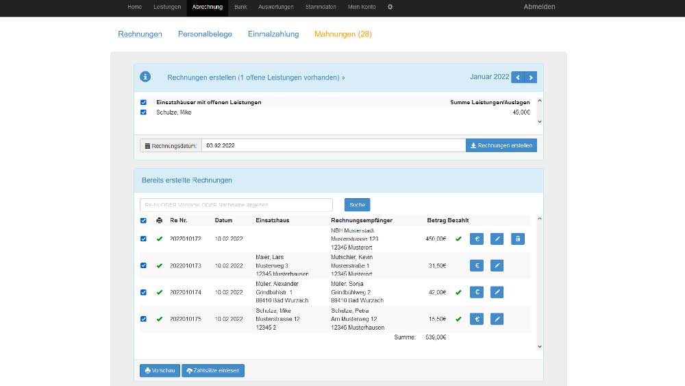Click euro icon for invoice 2022010172
Image resolution: width=685 pixels, height=386 pixels.
click(477, 239)
